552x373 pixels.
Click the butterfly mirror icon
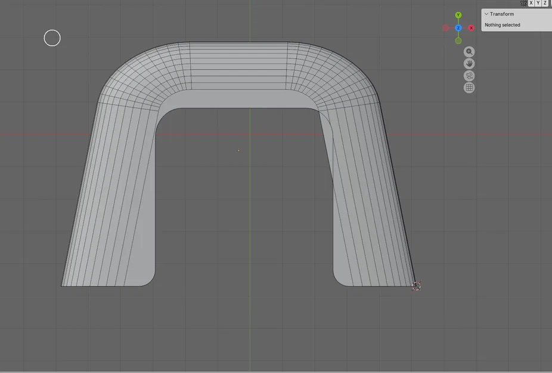click(x=523, y=3)
